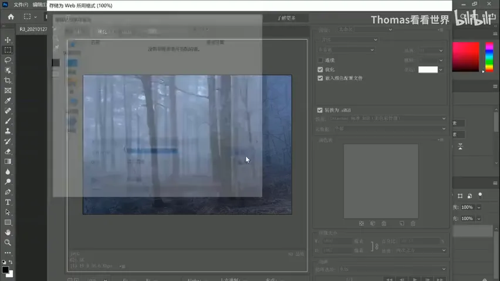Image resolution: width=500 pixels, height=281 pixels.
Task: Click the rainbow hue slider
Action: (x=489, y=57)
